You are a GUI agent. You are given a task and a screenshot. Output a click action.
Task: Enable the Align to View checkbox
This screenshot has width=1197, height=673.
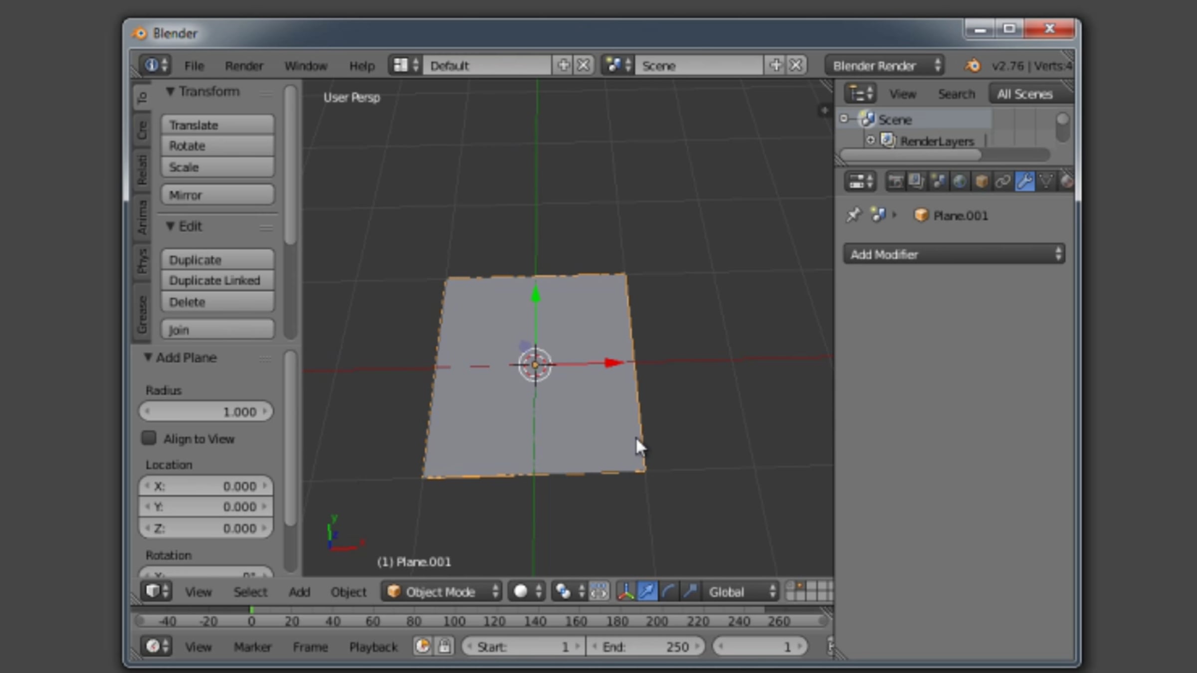(149, 438)
